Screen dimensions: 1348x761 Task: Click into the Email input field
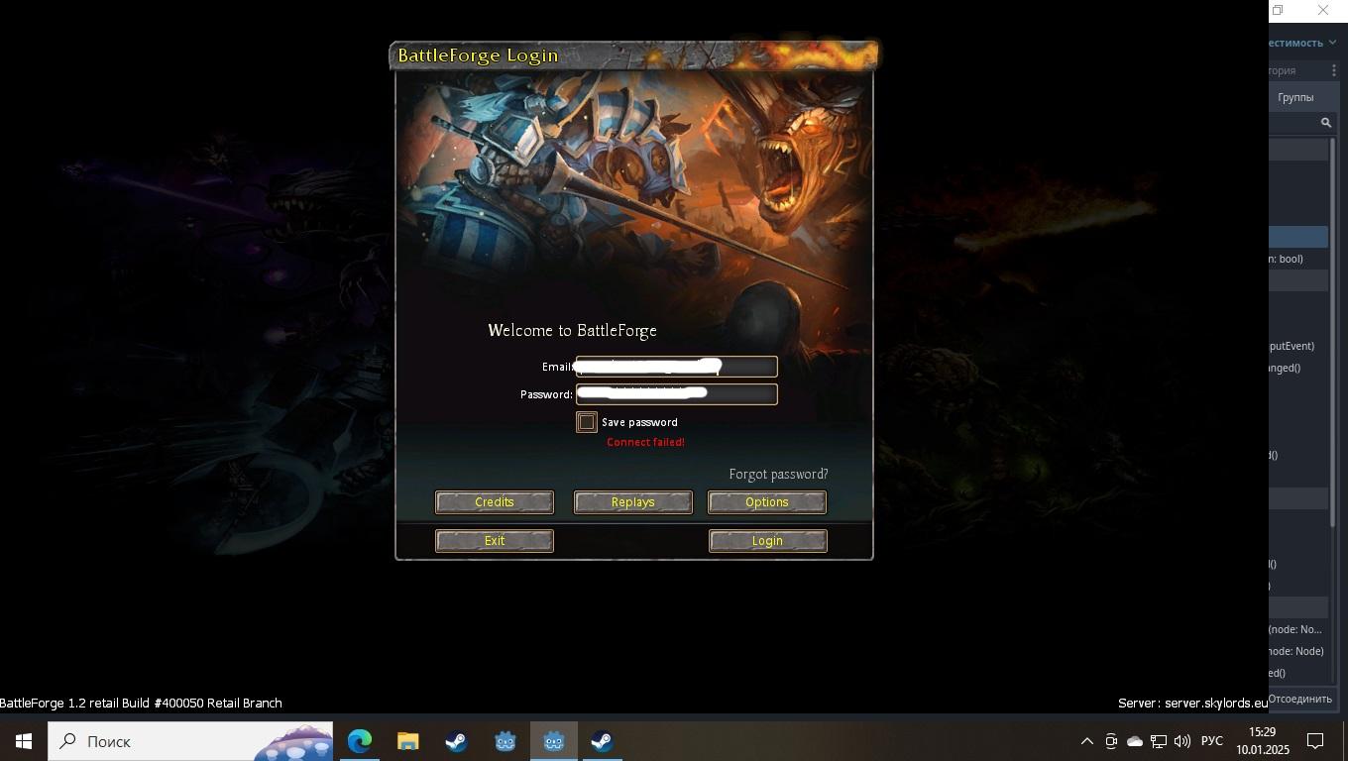click(x=677, y=368)
